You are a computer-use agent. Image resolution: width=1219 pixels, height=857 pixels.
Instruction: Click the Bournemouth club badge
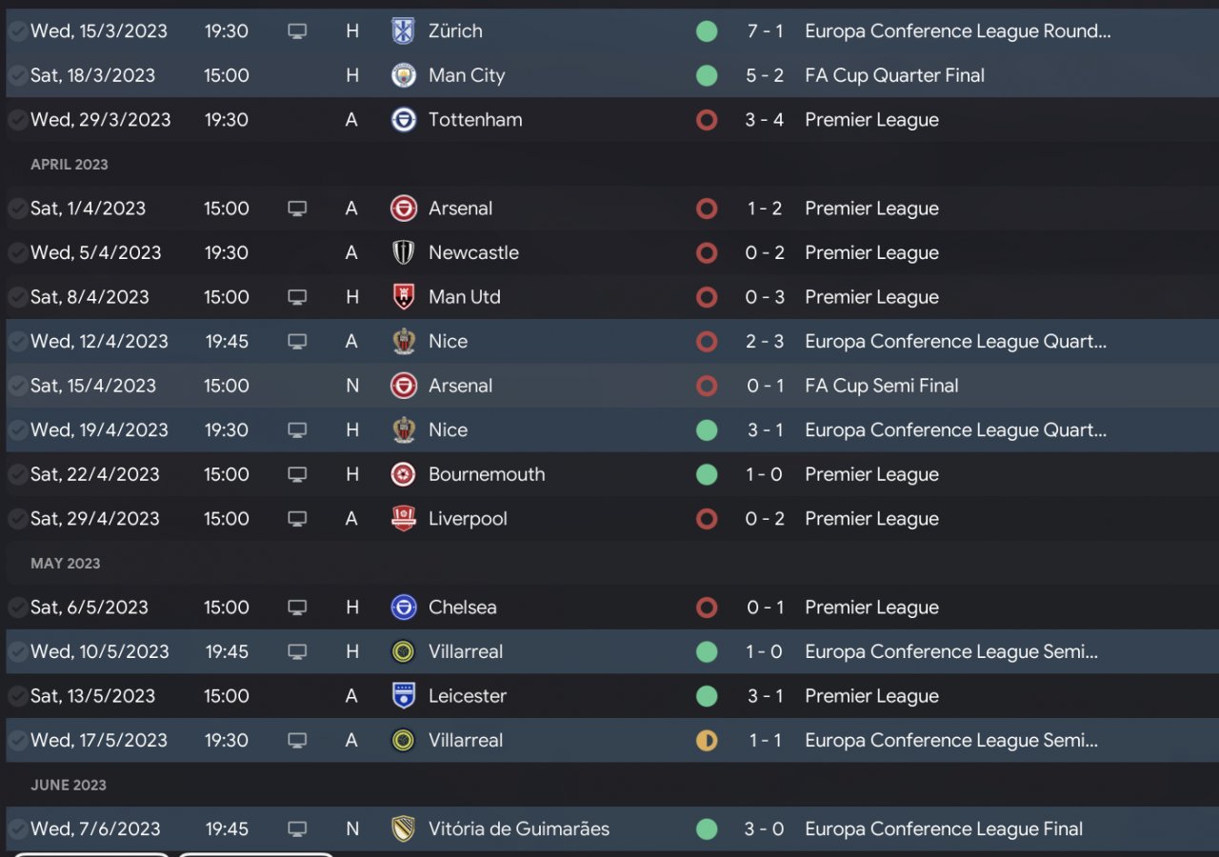tap(404, 474)
